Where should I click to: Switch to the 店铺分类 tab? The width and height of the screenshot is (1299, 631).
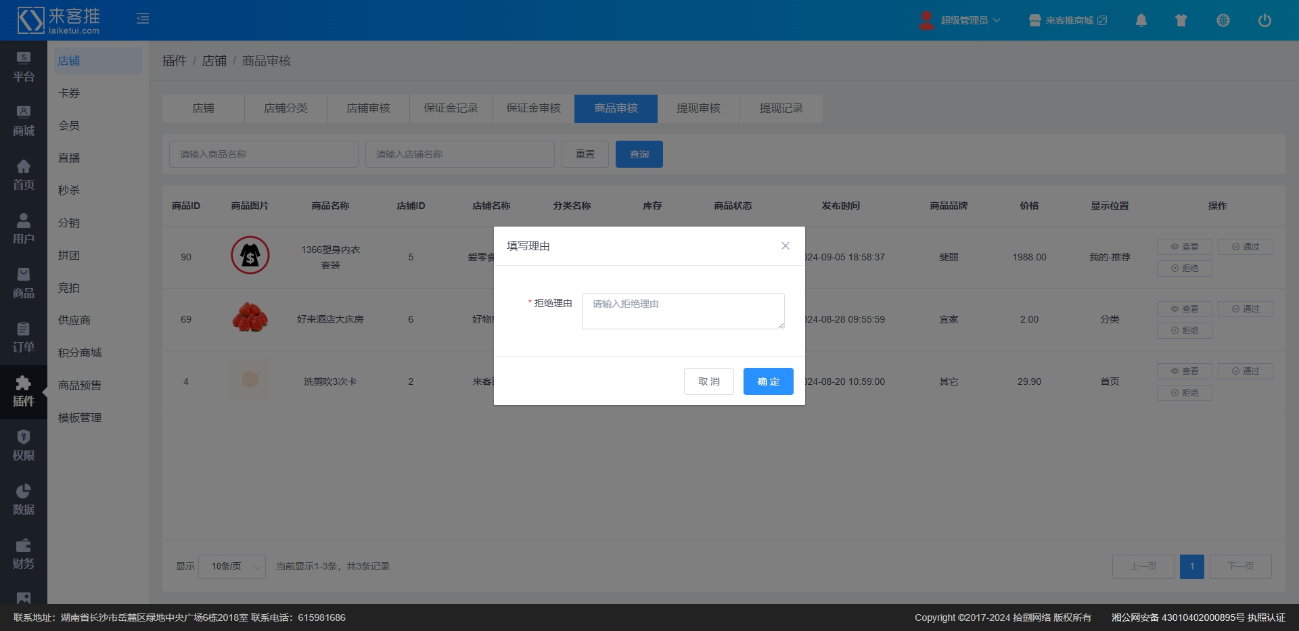tap(286, 108)
